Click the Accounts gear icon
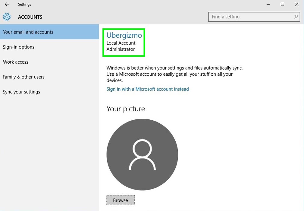 click(x=7, y=17)
